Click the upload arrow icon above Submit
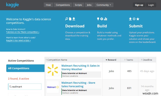 click(130, 19)
